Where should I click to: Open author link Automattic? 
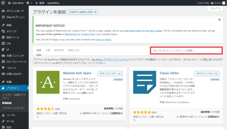pos(74,99)
